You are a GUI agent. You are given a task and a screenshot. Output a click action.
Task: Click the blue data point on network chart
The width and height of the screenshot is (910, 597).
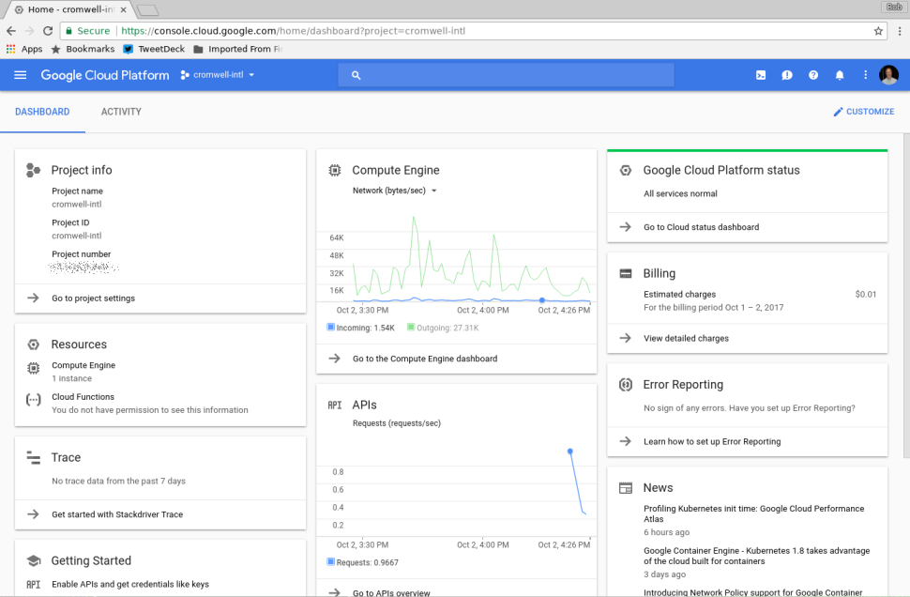[x=541, y=300]
